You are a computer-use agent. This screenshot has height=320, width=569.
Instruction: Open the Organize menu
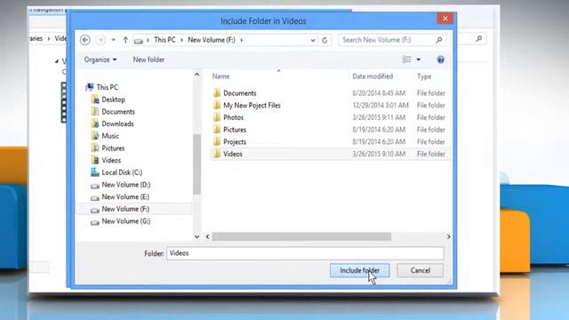pos(100,60)
